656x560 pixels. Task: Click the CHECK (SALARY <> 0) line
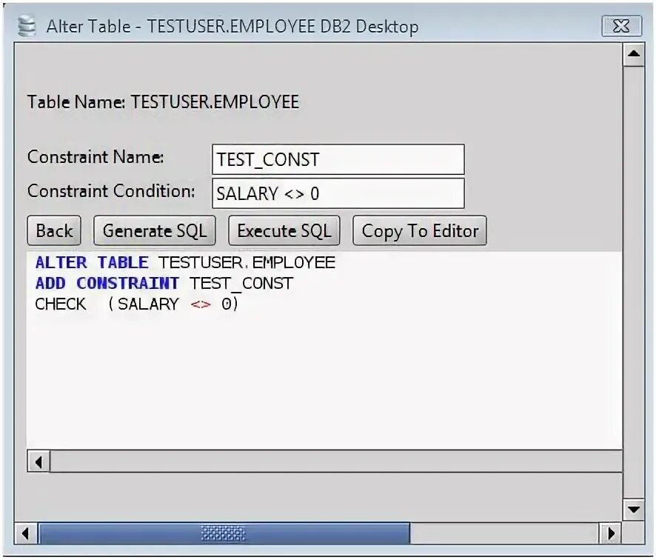[x=137, y=304]
